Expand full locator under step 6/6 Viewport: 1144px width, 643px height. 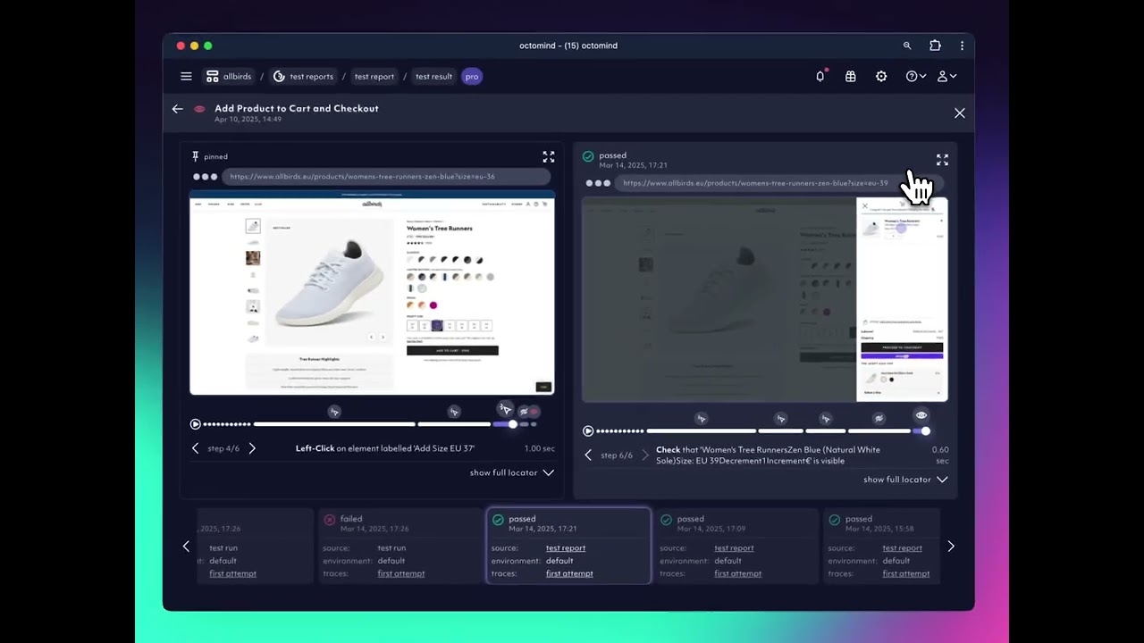point(905,480)
